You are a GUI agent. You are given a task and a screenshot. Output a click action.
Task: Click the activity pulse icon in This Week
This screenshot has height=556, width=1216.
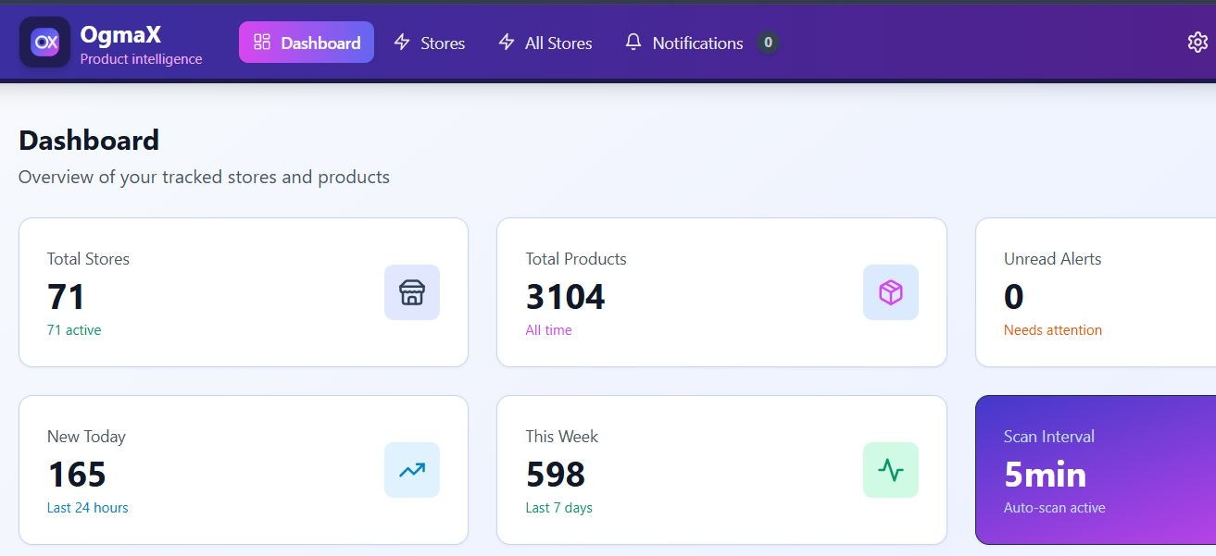pos(890,470)
